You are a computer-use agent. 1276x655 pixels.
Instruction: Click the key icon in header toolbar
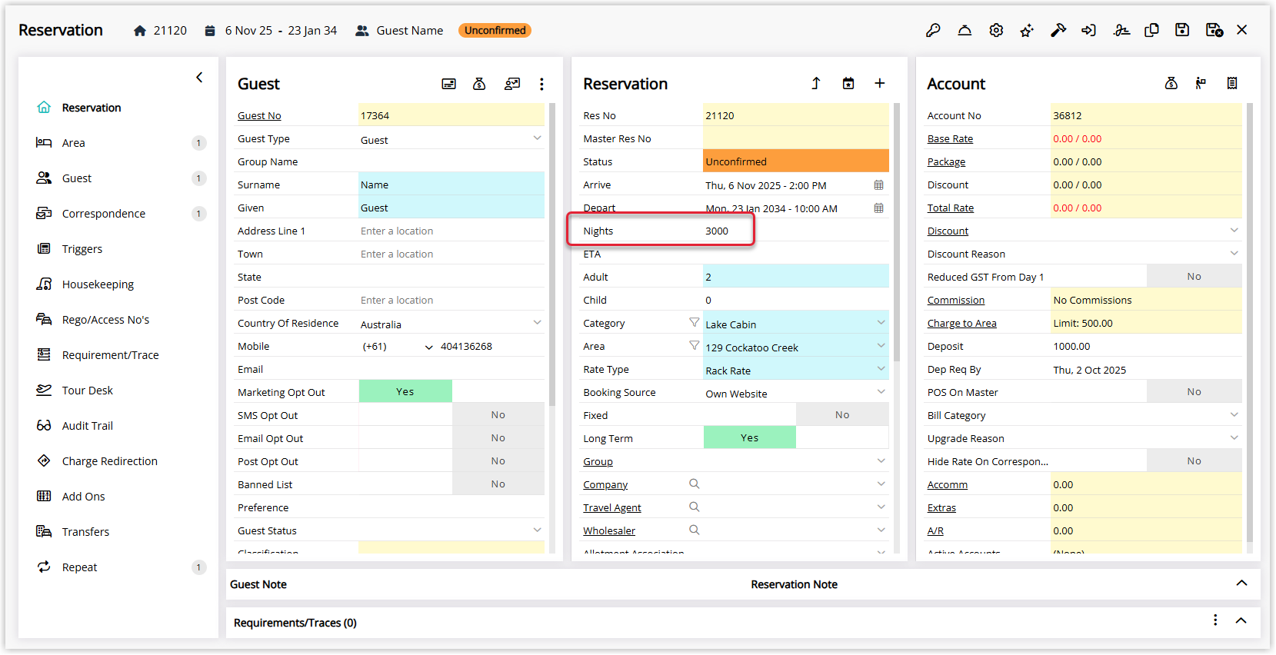pyautogui.click(x=933, y=30)
